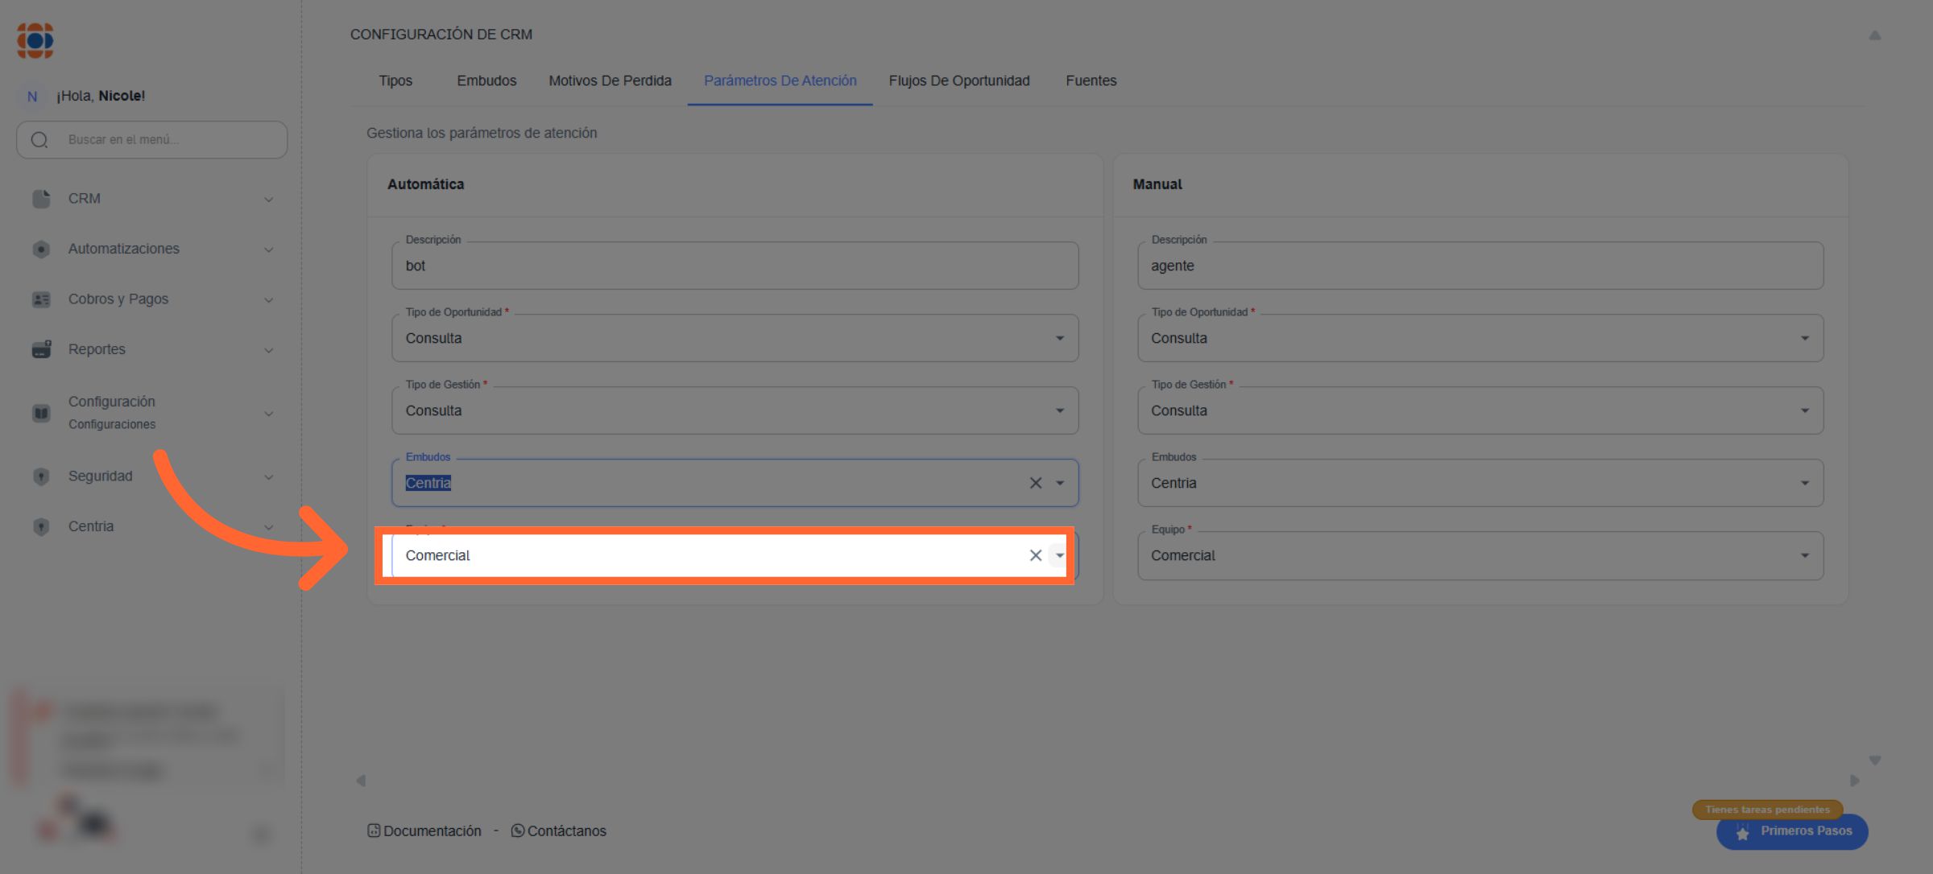Screen dimensions: 1933x874
Task: Click the Automatizaciones sidebar icon
Action: coord(41,249)
